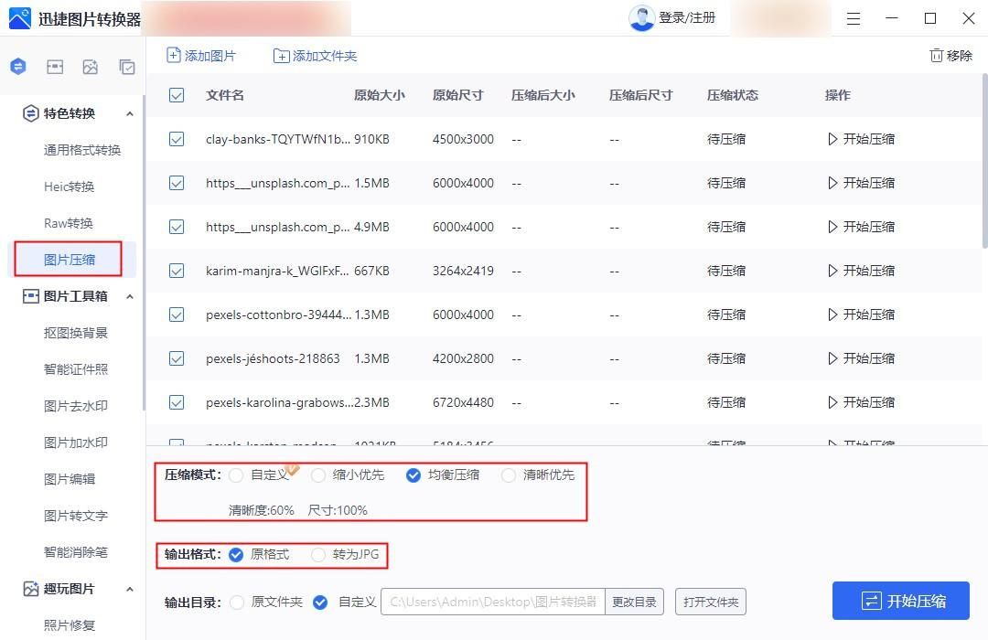
Task: Collapse the 特色转换 section
Action: point(130,113)
